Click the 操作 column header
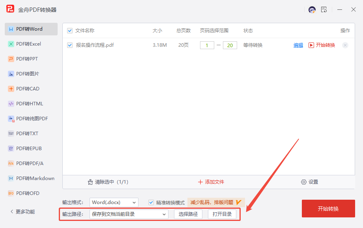363x228 pixels. (x=345, y=31)
